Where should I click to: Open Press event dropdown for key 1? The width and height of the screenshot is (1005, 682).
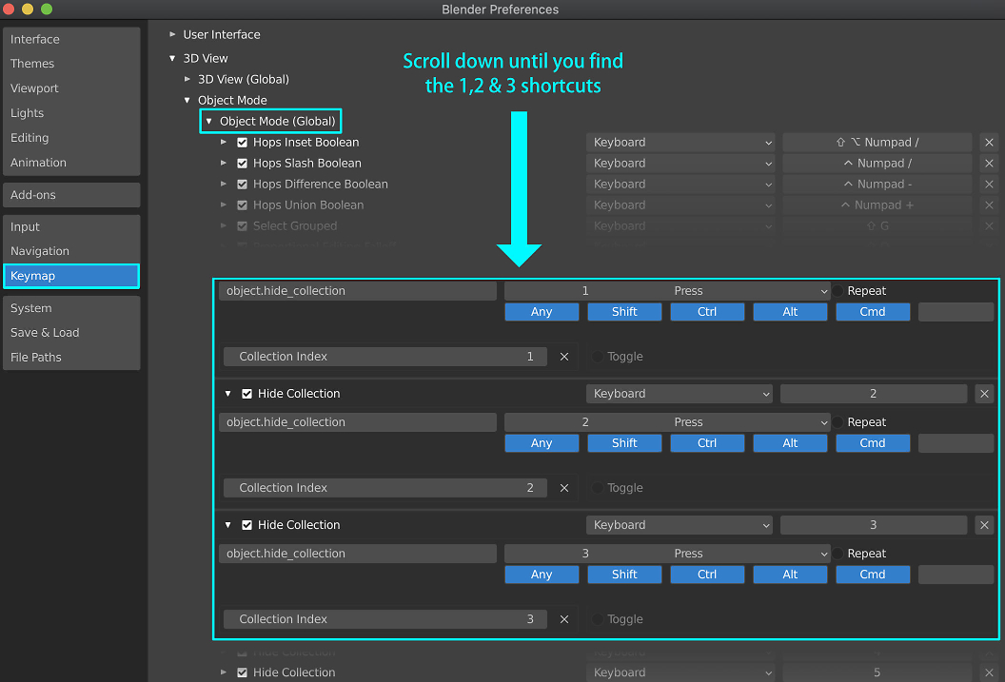click(x=749, y=291)
